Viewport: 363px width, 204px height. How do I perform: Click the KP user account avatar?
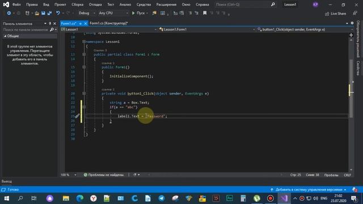[x=315, y=5]
